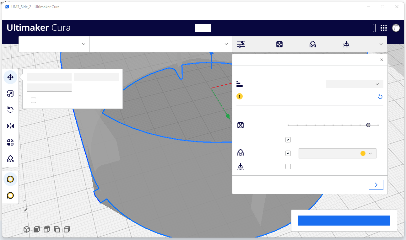Open custom print settings with the arrow button
The height and width of the screenshot is (240, 406).
(376, 185)
